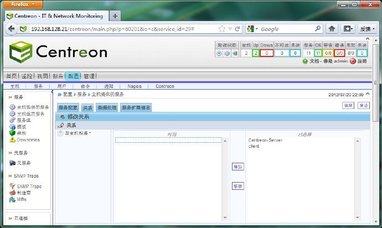
Task: Select the 命令 submenu item
Action: point(85,86)
